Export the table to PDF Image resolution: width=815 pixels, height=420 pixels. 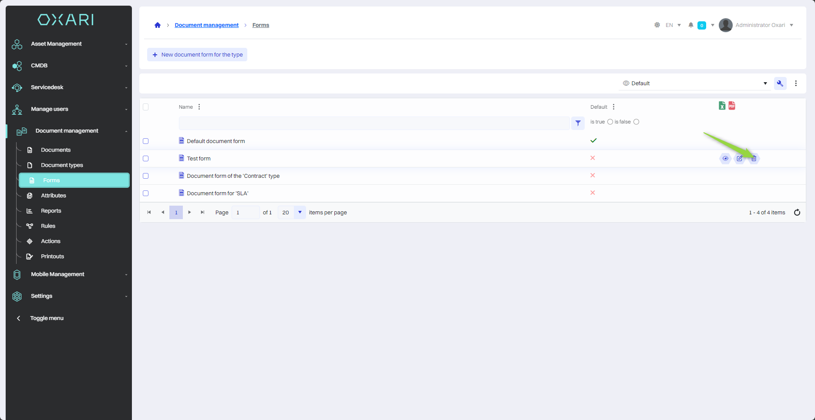732,106
